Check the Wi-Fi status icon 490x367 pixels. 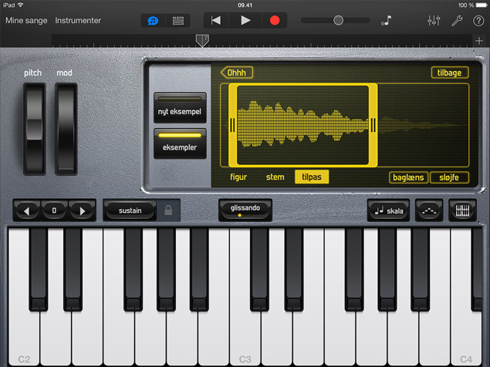21,5
